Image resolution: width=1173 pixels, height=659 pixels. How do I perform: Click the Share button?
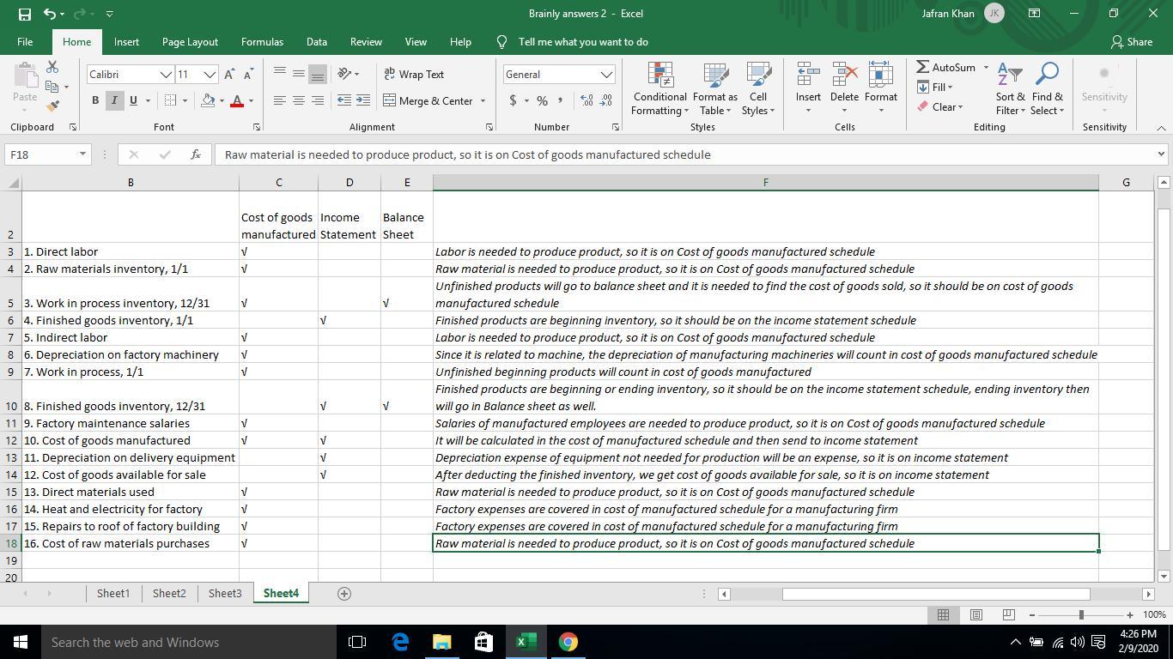point(1131,42)
